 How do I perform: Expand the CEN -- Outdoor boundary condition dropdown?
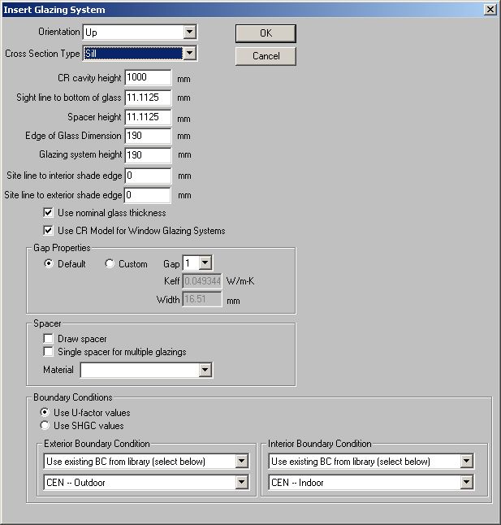(x=240, y=483)
